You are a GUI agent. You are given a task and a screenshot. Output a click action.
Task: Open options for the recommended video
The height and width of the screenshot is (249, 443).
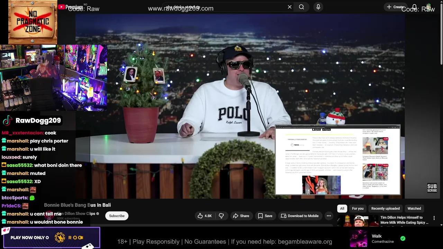pyautogui.click(x=434, y=218)
